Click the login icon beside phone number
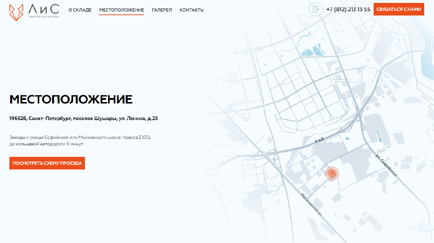The width and height of the screenshot is (434, 243). pyautogui.click(x=315, y=9)
